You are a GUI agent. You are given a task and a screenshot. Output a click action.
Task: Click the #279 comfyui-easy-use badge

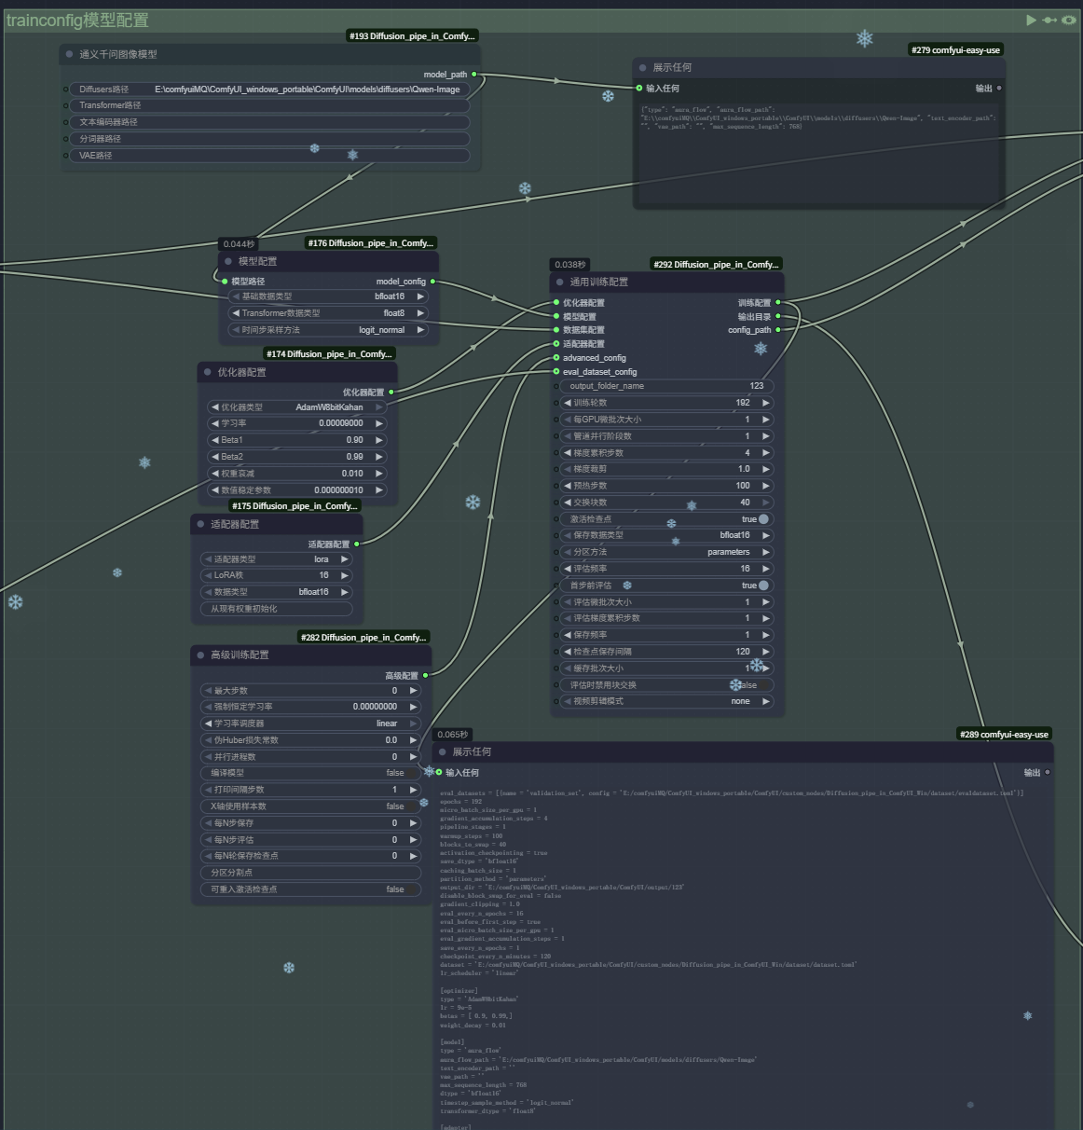(x=955, y=50)
